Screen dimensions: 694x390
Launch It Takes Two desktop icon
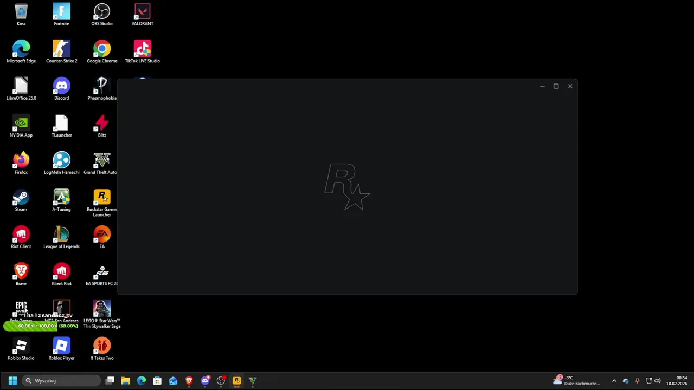(102, 348)
